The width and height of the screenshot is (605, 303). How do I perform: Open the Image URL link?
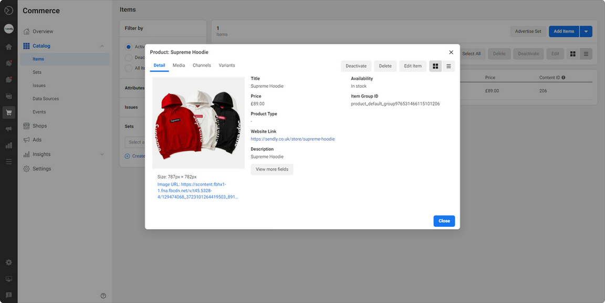(x=197, y=191)
